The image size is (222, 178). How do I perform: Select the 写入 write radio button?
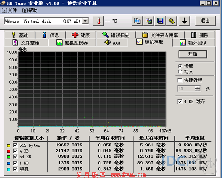point(180,72)
